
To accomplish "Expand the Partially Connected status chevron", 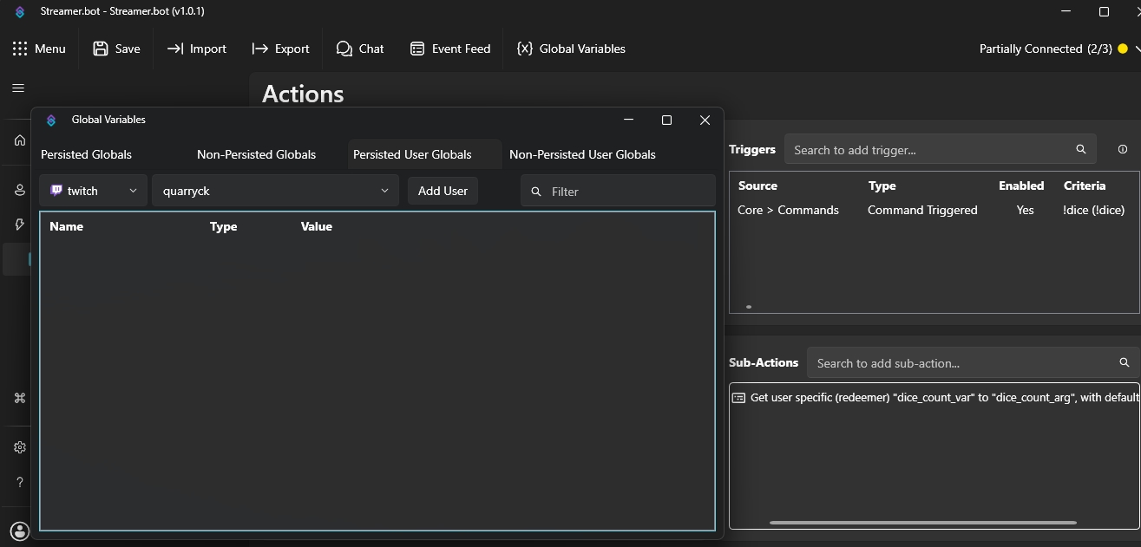I will tap(1137, 49).
